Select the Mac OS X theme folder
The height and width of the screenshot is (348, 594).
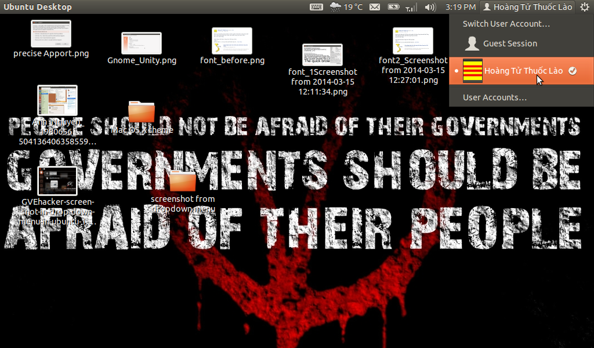(x=142, y=112)
